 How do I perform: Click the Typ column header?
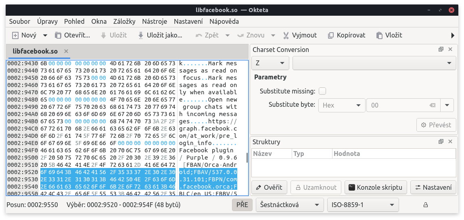click(x=312, y=154)
